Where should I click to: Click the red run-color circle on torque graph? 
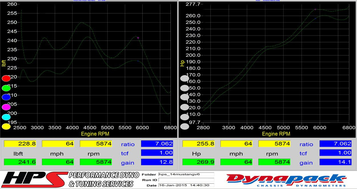click(6, 78)
